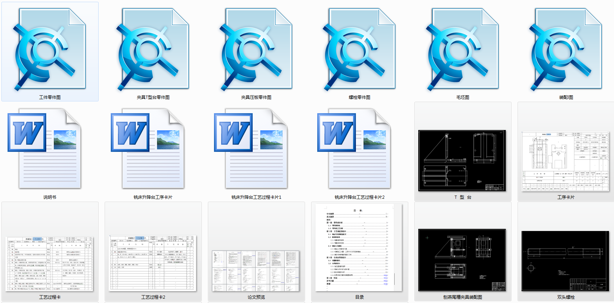
Task: Select the file name "T 型 台"
Action: click(x=463, y=197)
